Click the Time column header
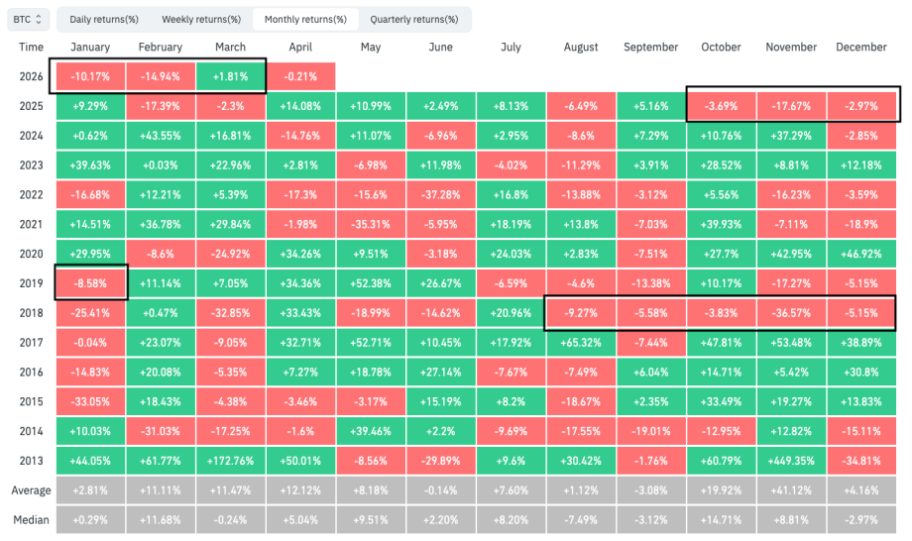This screenshot has height=541, width=912. [31, 47]
